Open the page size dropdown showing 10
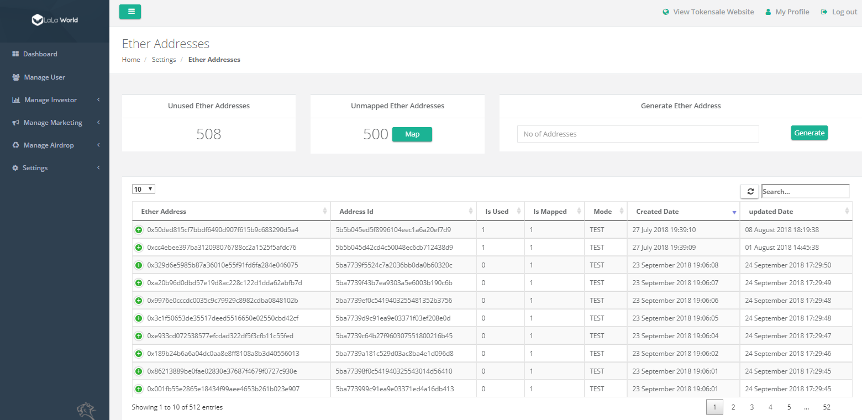Screen dimensions: 862x420 tap(143, 188)
